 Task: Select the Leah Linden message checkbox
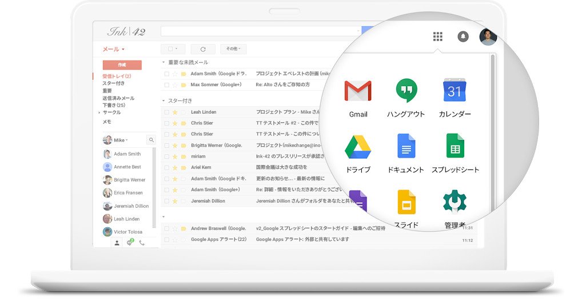167,112
